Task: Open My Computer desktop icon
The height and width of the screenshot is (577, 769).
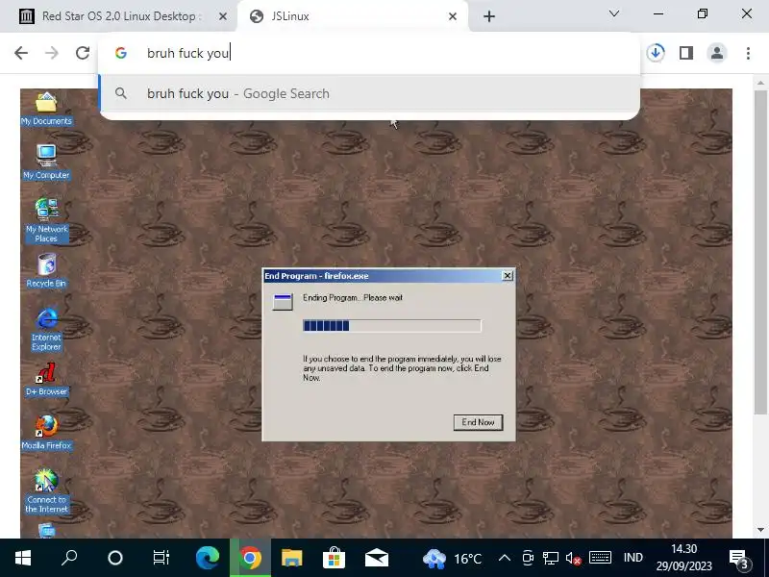Action: click(x=46, y=162)
